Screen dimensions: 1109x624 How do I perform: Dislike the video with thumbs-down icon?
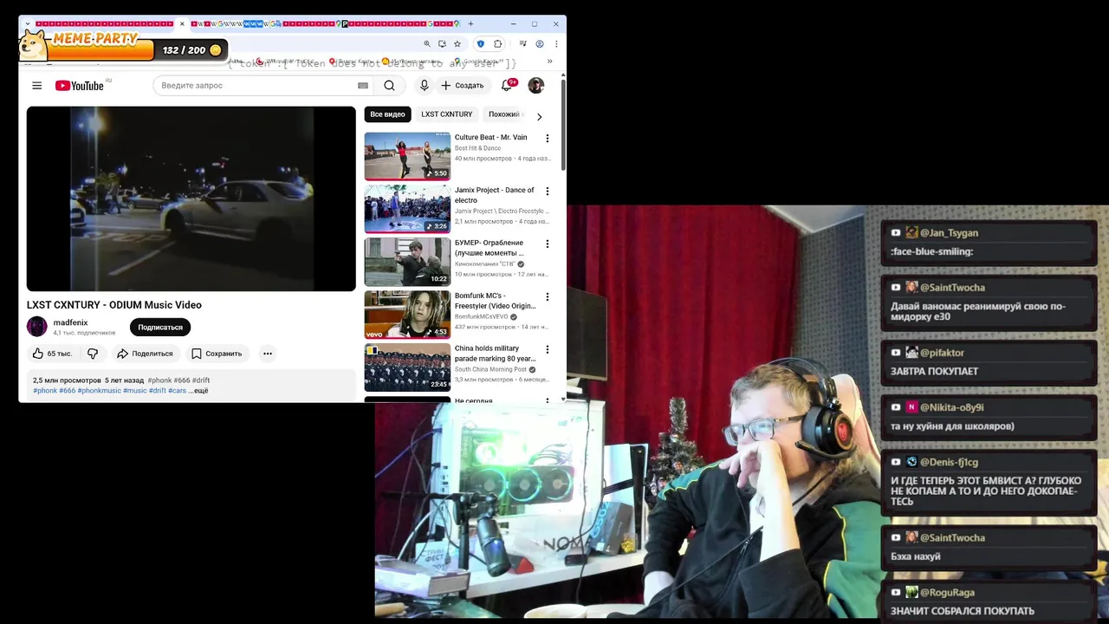[x=93, y=354]
